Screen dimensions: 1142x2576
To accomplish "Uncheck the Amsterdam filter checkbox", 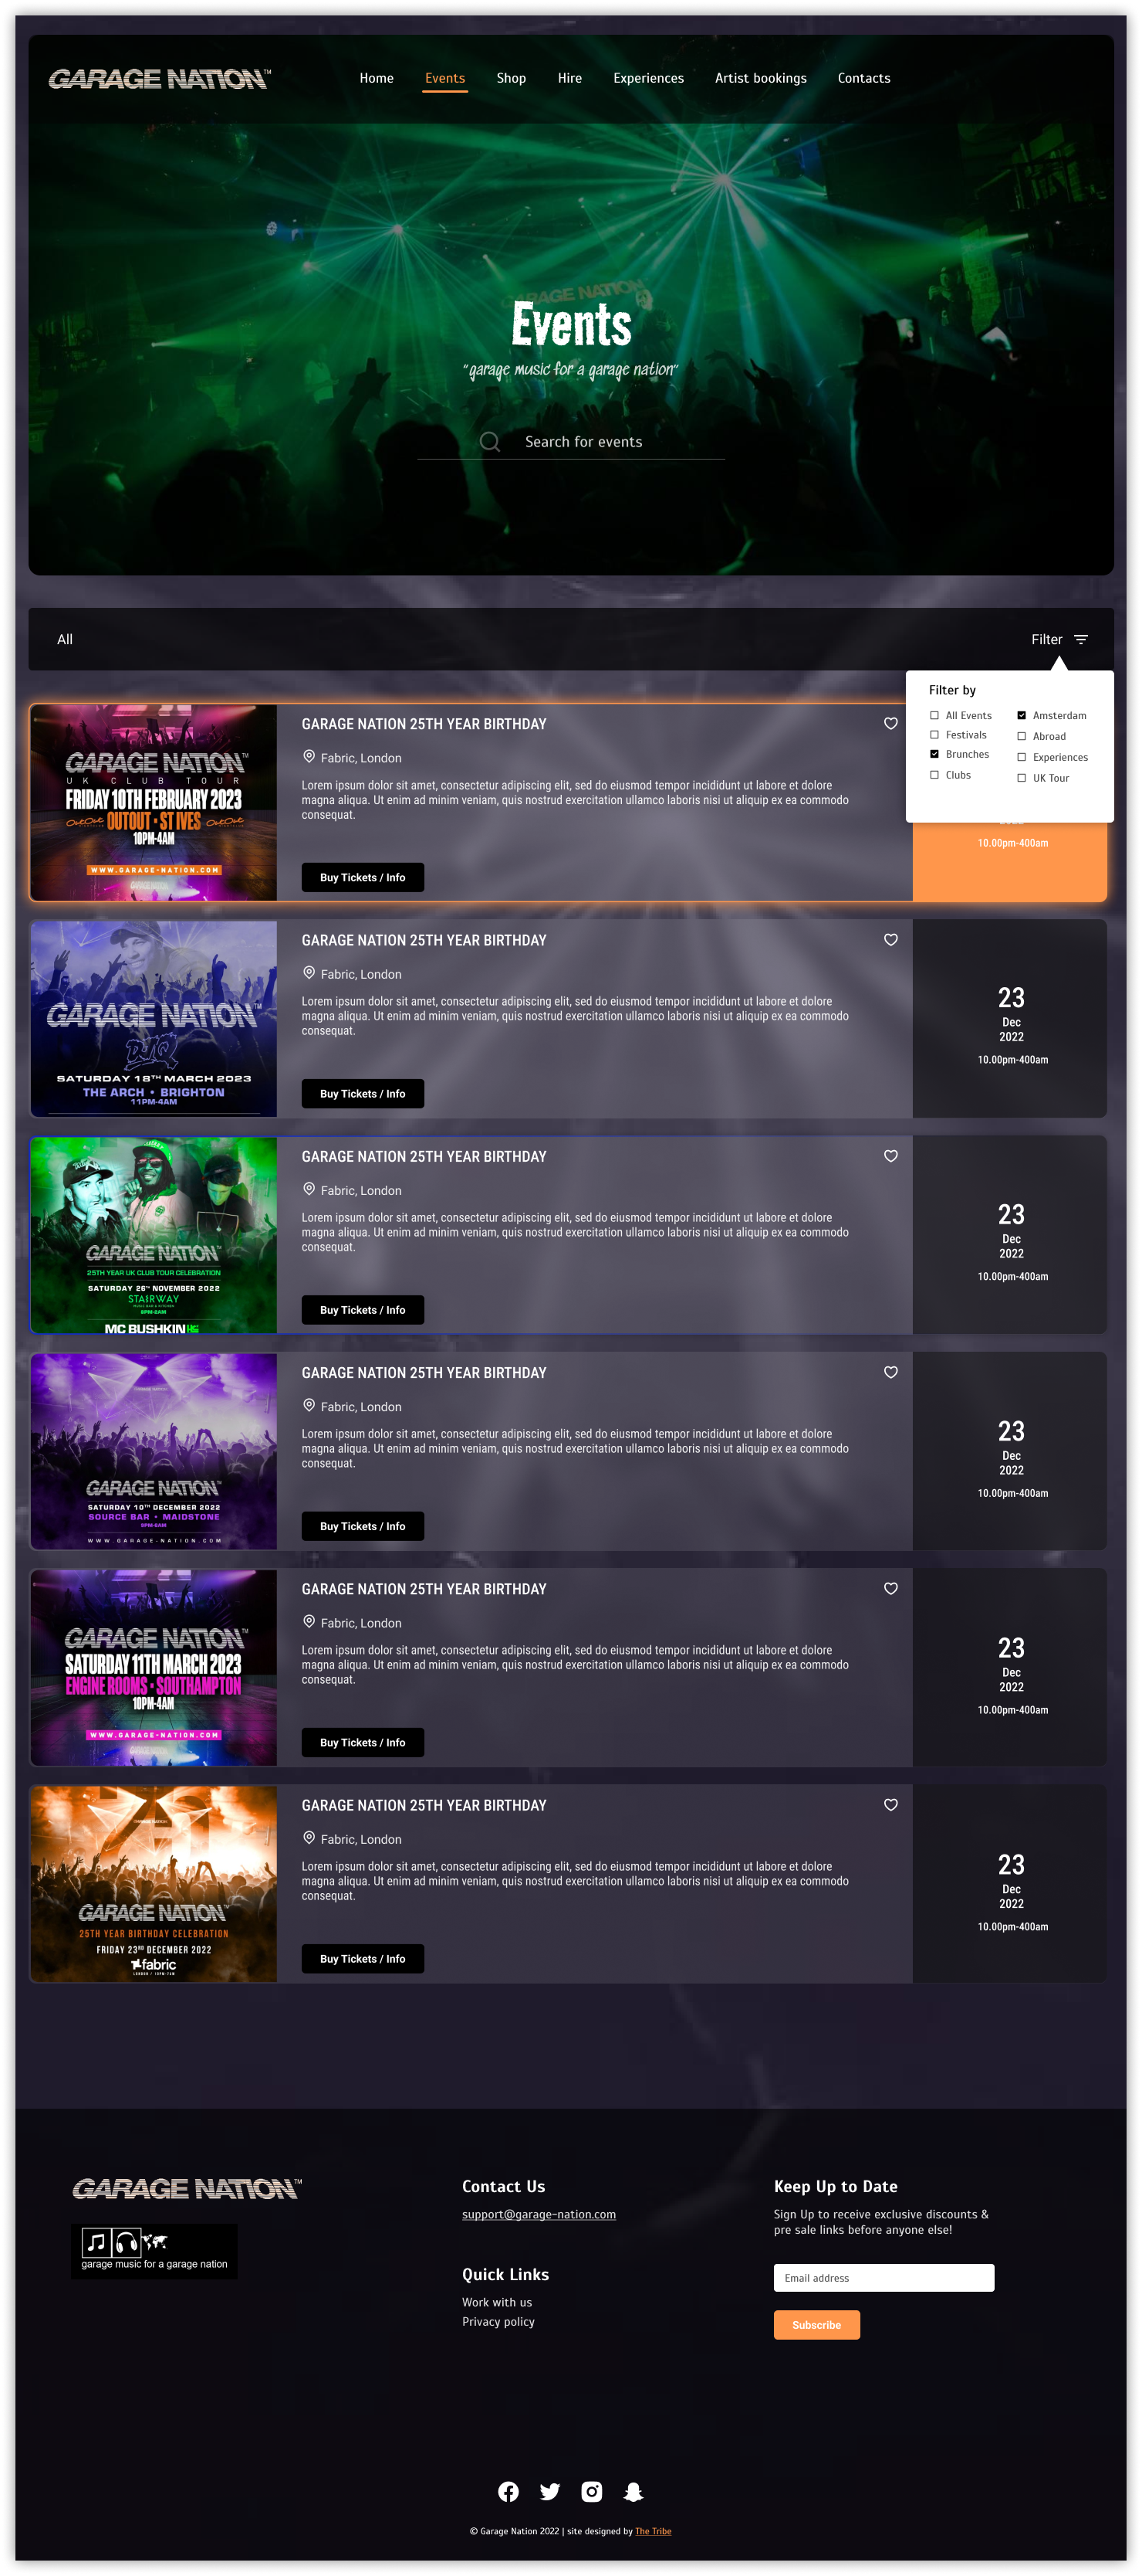I will tap(1021, 715).
